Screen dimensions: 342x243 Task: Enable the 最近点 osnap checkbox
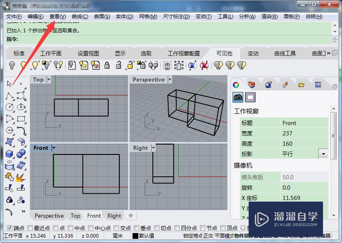pos(30,228)
